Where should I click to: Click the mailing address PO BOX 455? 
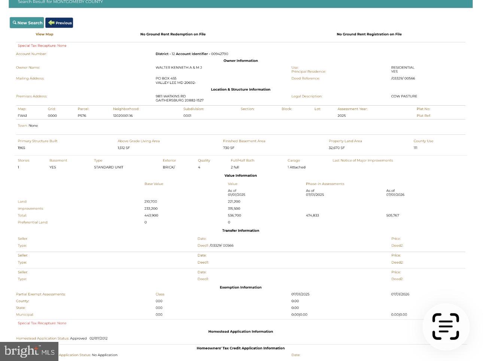166,79
